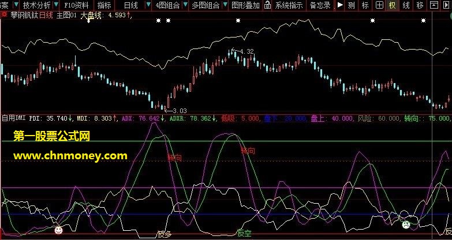
Task: Click the play arrow icon after 备忘录
Action: point(340,5)
